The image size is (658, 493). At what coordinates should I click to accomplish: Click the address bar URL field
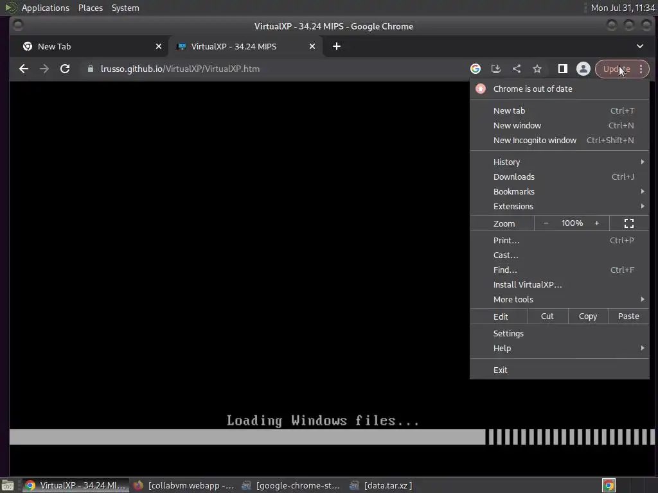click(272, 69)
